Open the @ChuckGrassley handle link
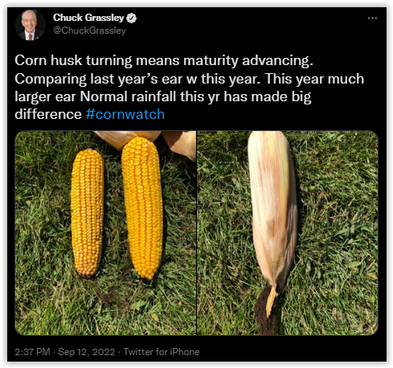This screenshot has width=393, height=368. (x=89, y=31)
